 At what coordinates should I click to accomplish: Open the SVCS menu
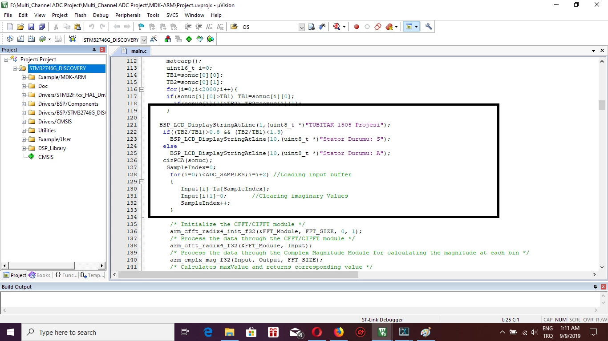pyautogui.click(x=172, y=15)
